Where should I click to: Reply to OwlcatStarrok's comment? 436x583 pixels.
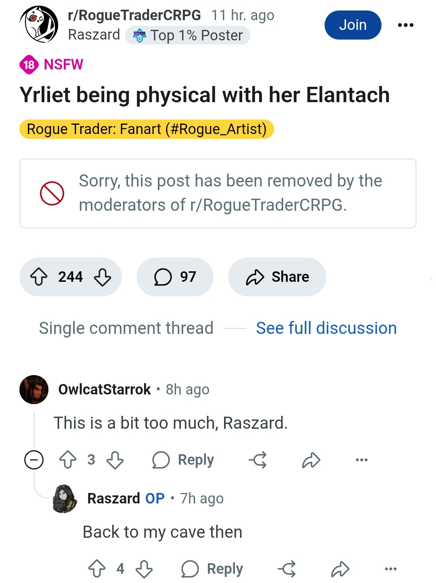(183, 460)
